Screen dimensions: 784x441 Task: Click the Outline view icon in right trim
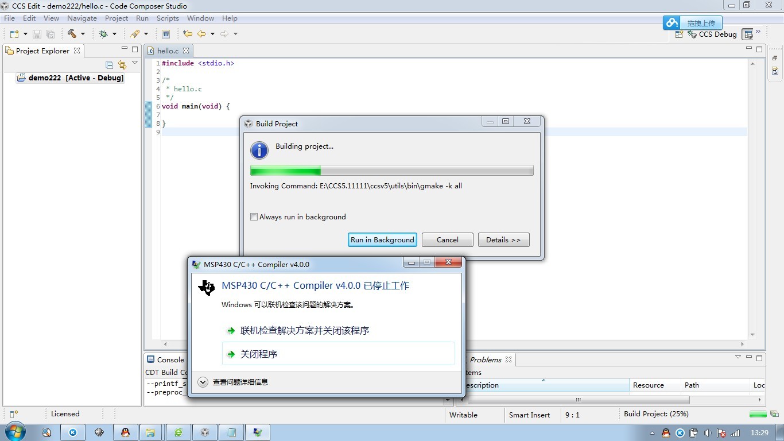(775, 71)
